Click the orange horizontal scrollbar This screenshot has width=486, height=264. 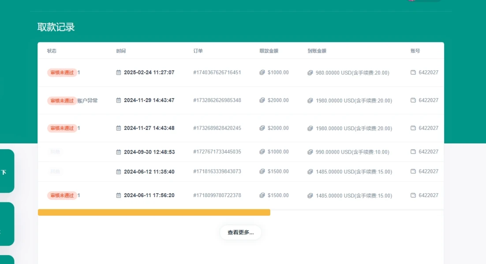click(154, 213)
